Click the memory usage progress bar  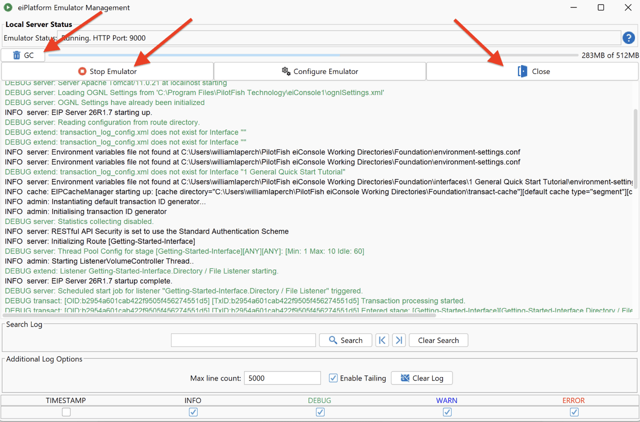click(x=312, y=55)
